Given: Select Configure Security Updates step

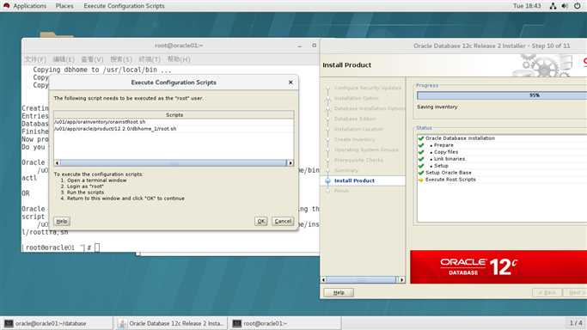Looking at the screenshot, I should [368, 88].
